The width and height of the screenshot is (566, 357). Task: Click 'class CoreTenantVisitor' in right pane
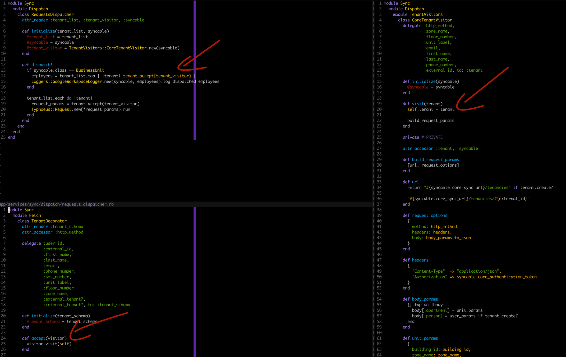tap(425, 20)
